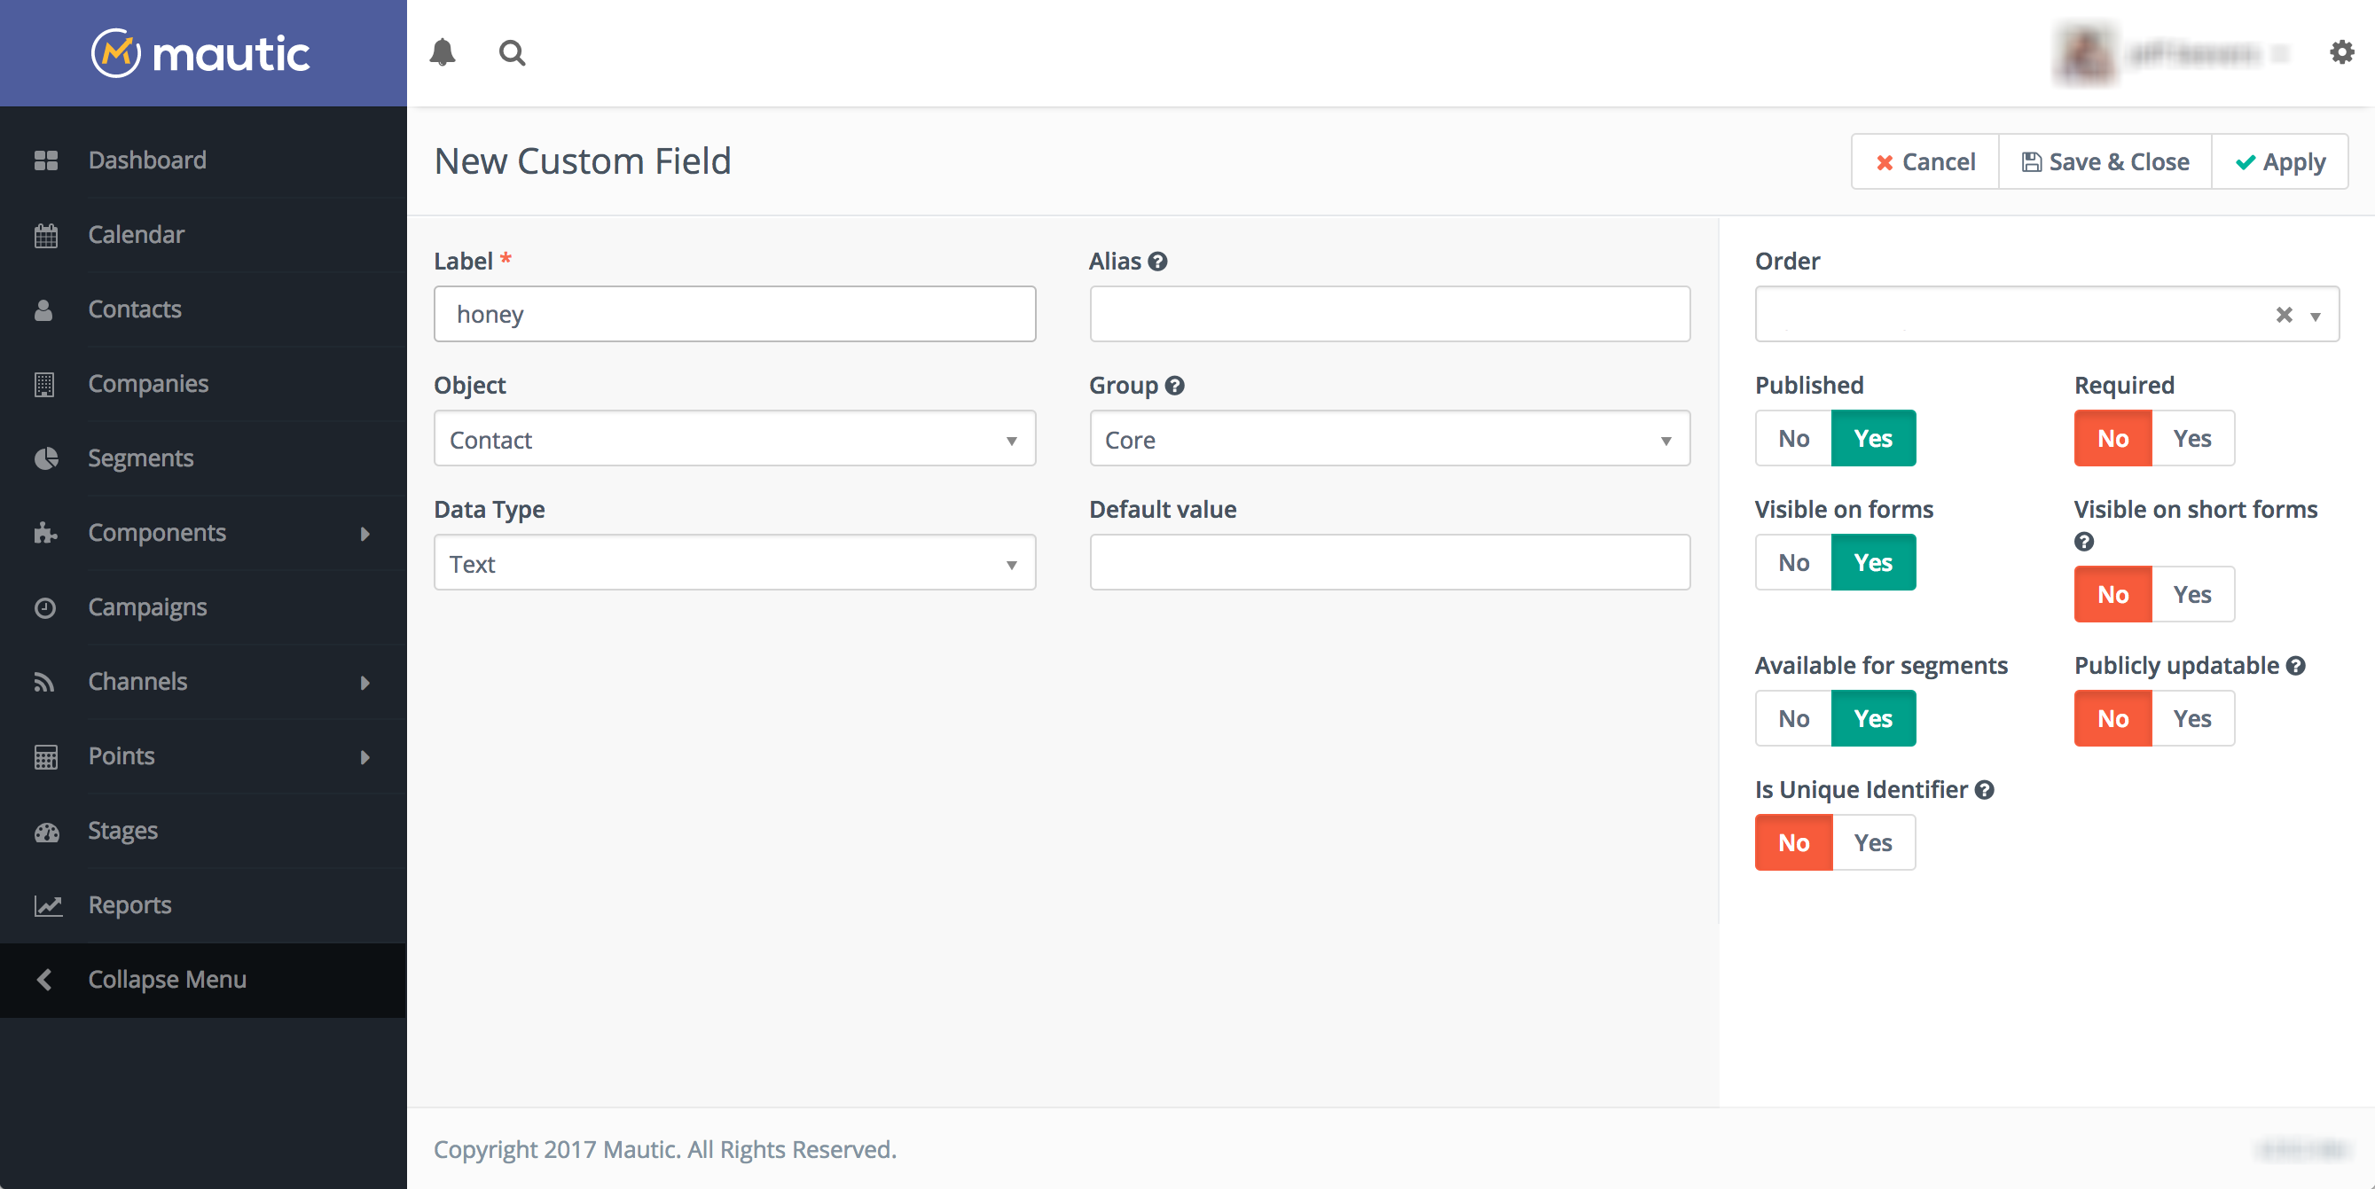Open Campaigns from the sidebar
Viewport: 2375px width, 1189px height.
point(147,607)
